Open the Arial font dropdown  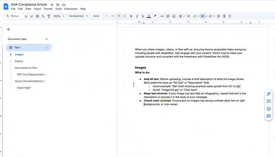100,16
